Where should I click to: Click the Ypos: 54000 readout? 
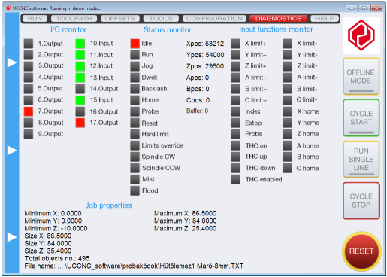click(x=205, y=55)
